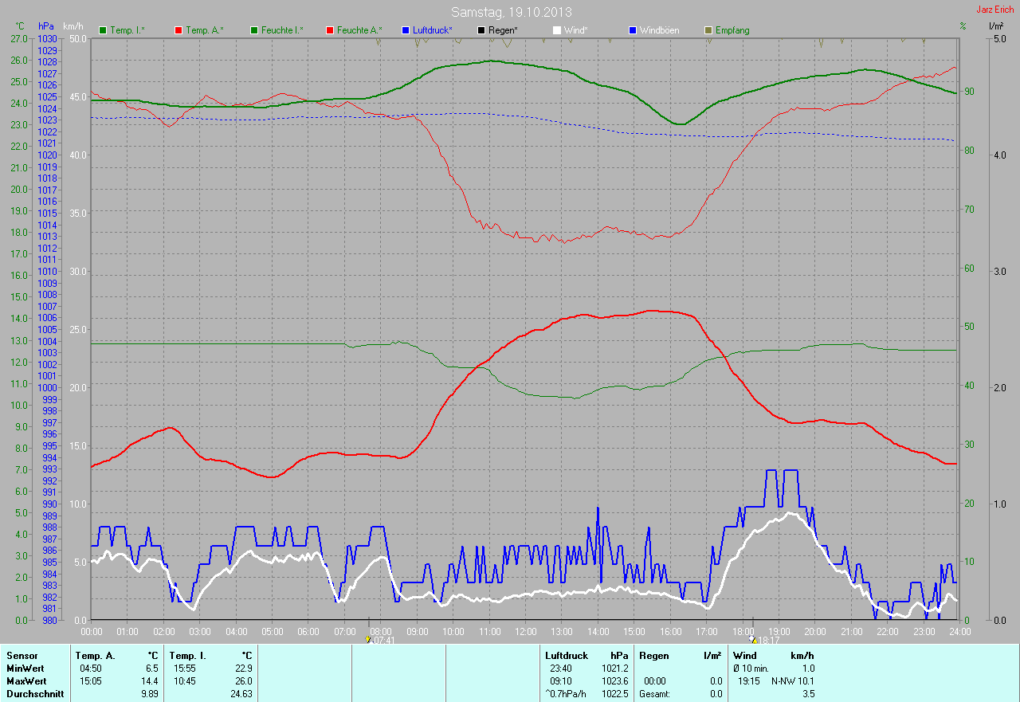Click the indoor average value 24.63

click(240, 694)
